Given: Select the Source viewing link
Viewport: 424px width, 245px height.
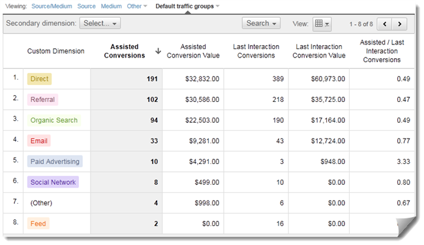Looking at the screenshot, I should (86, 6).
